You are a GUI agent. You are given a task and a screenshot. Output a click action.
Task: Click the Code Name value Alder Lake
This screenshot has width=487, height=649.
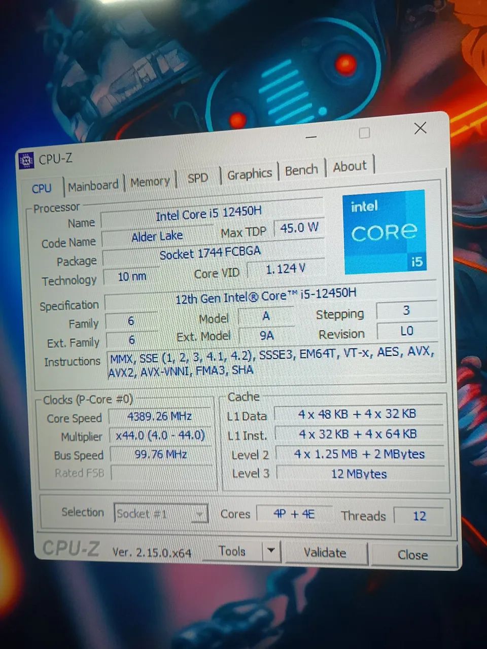coord(157,236)
